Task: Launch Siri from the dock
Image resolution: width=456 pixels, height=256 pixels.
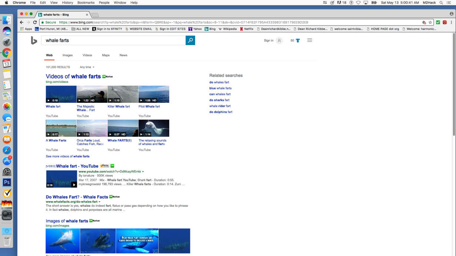Action: [7, 31]
